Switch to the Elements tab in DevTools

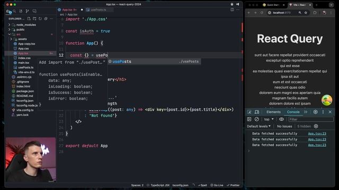273,112
